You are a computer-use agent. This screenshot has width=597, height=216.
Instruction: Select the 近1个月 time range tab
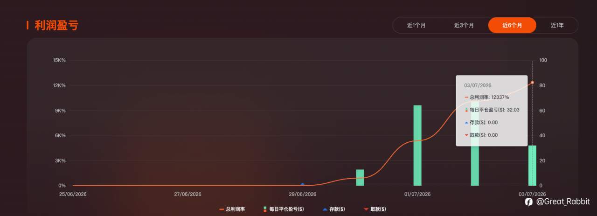(416, 25)
